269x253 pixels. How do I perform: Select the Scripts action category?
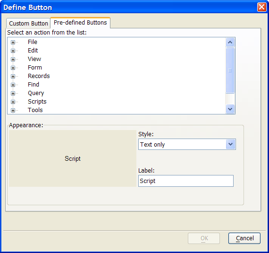[x=37, y=102]
